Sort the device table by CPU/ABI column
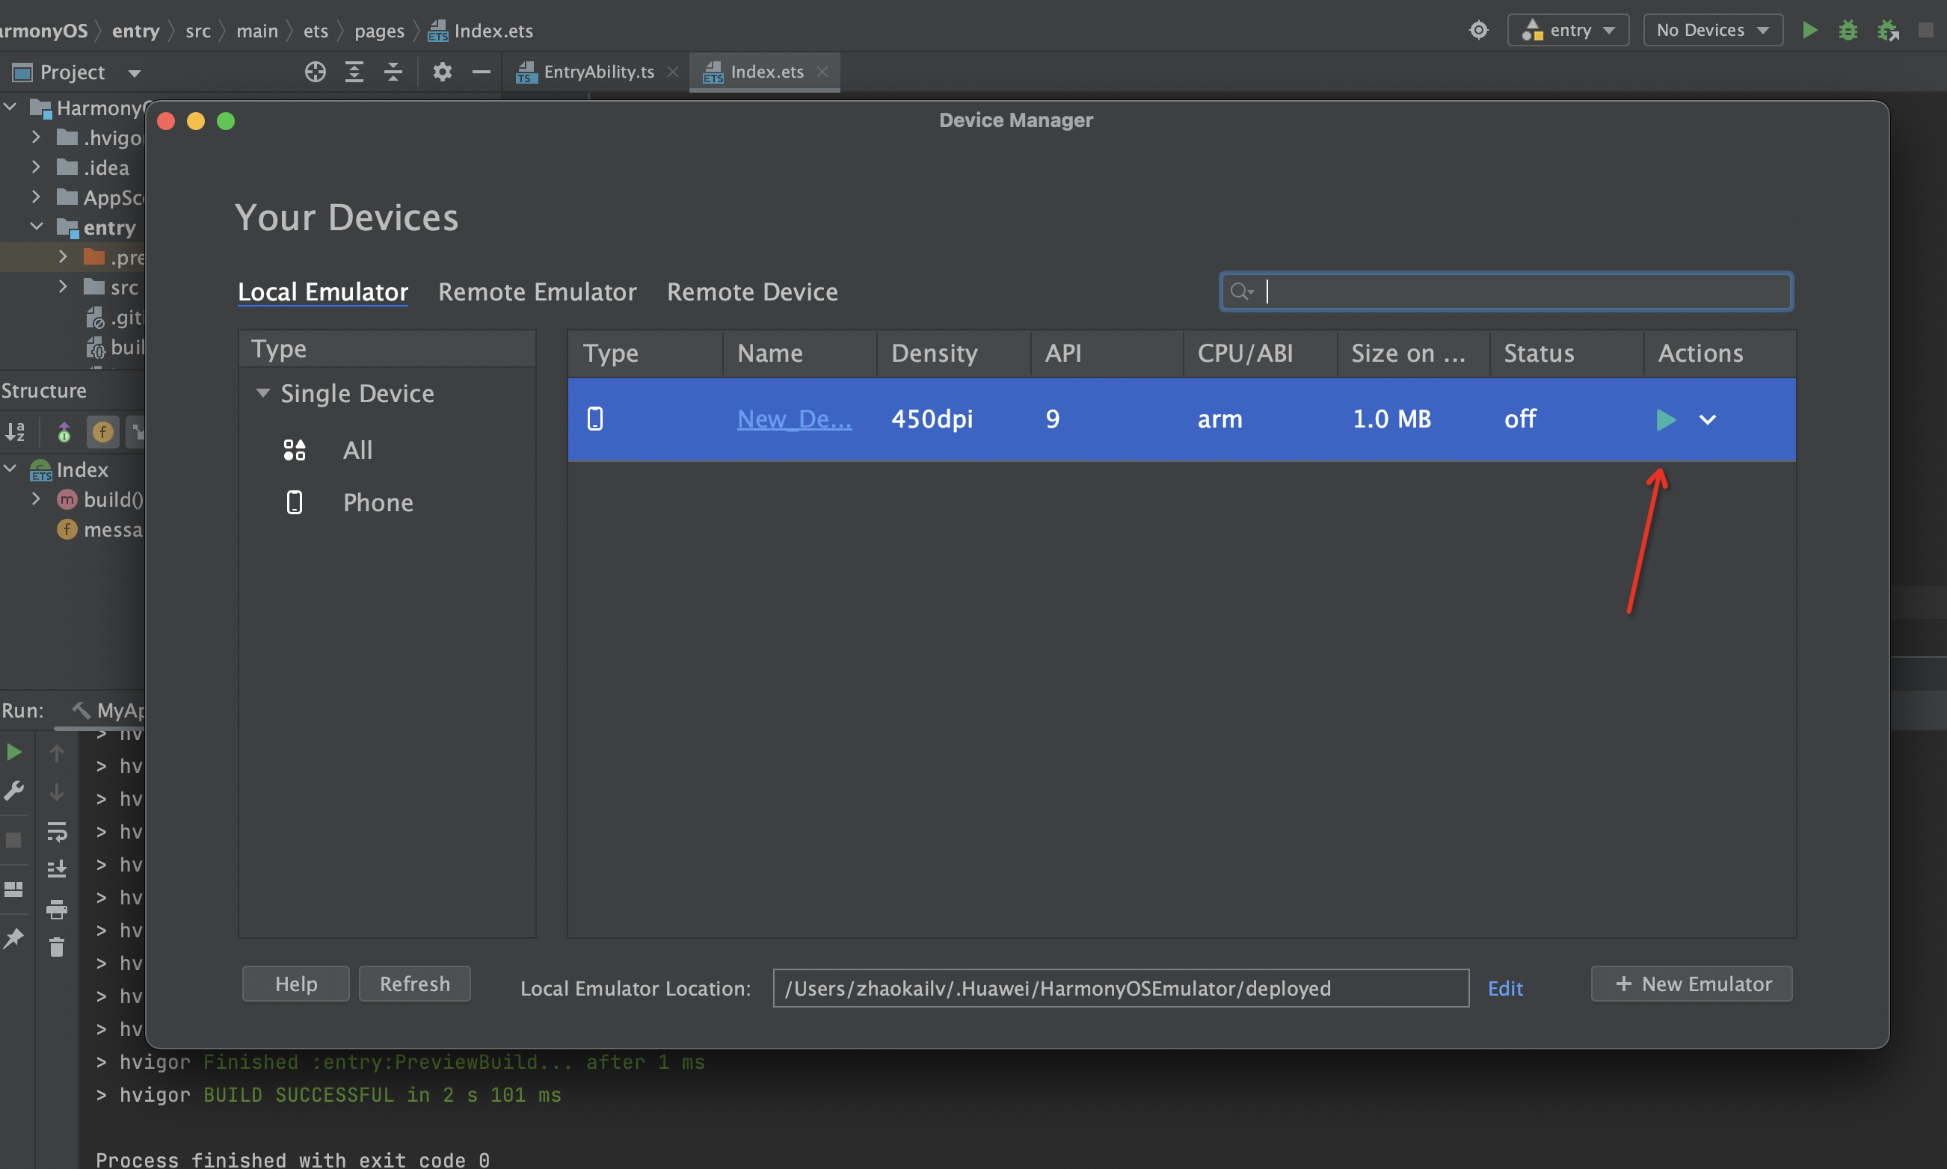Screen dimensions: 1947x1169 [1260, 353]
